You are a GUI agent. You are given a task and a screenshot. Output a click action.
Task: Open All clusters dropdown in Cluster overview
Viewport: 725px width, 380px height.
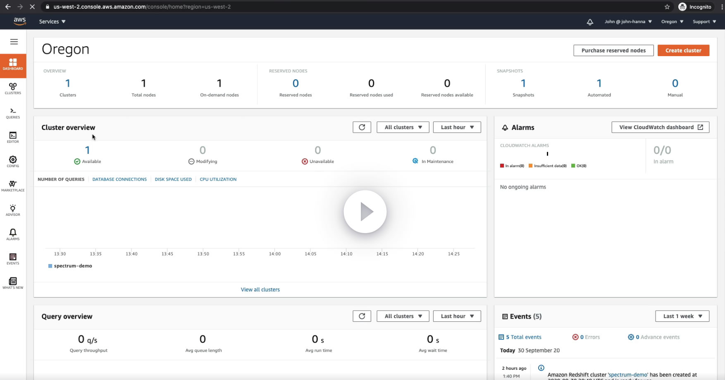(x=403, y=127)
